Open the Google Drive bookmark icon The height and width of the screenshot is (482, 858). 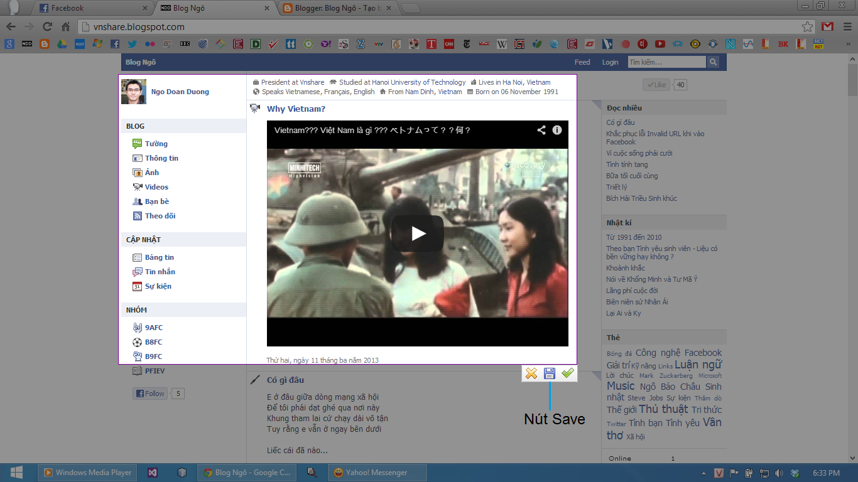click(x=62, y=44)
